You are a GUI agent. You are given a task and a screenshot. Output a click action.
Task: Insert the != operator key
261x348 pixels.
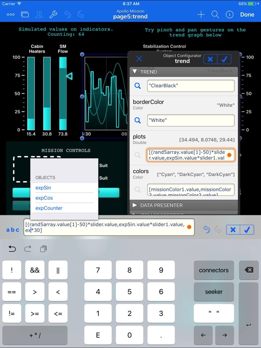(12, 314)
